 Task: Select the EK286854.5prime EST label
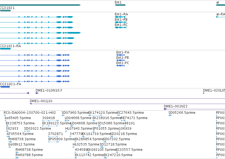pyautogui.click(x=89, y=139)
